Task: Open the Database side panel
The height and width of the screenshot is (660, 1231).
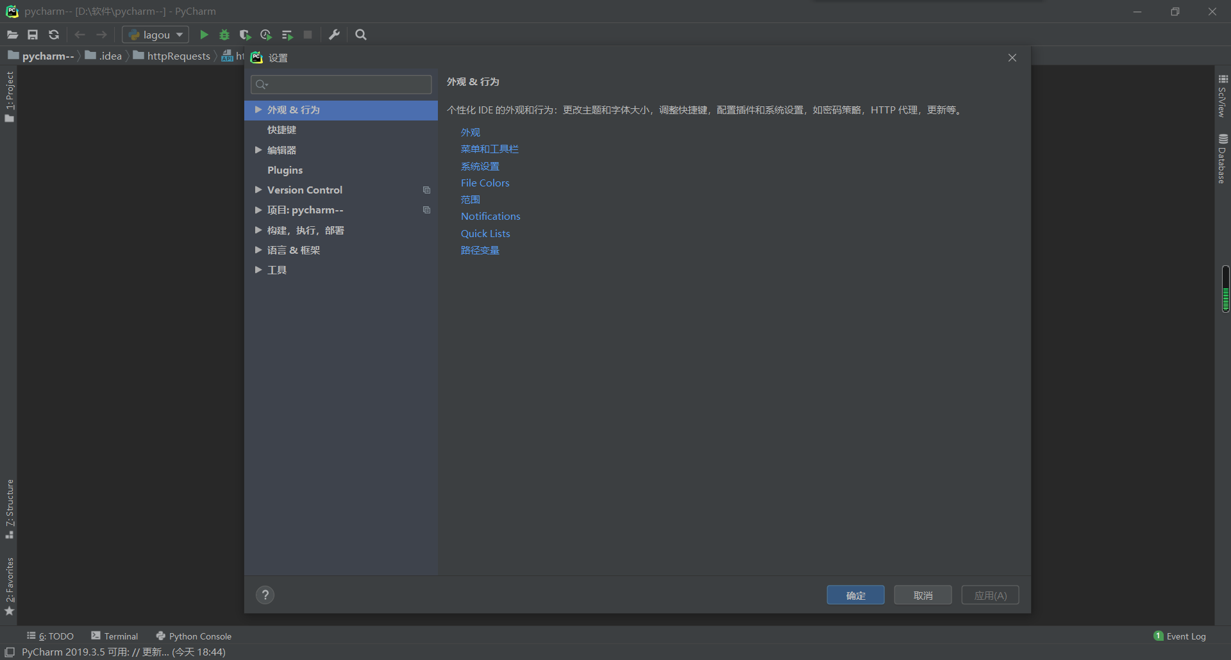Action: [1223, 159]
